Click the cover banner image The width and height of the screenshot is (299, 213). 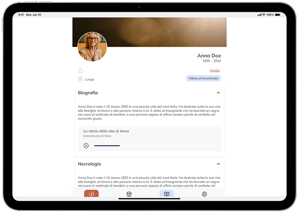(x=166, y=31)
